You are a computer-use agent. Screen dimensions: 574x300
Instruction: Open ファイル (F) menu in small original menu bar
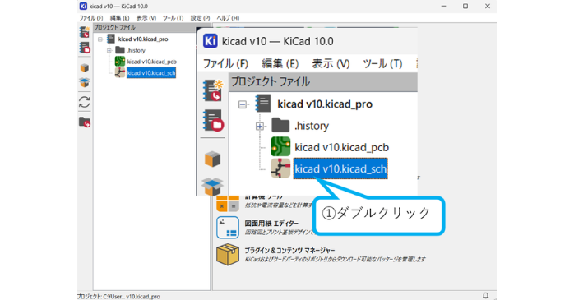(91, 18)
